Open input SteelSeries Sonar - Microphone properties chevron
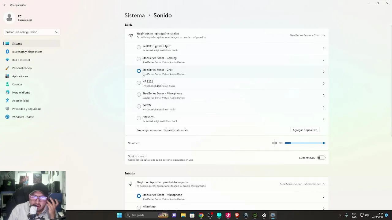Image resolution: width=392 pixels, height=220 pixels. click(x=324, y=197)
